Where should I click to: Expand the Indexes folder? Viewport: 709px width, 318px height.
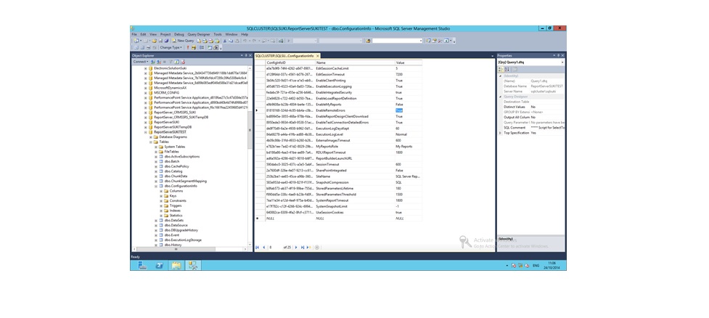161,211
